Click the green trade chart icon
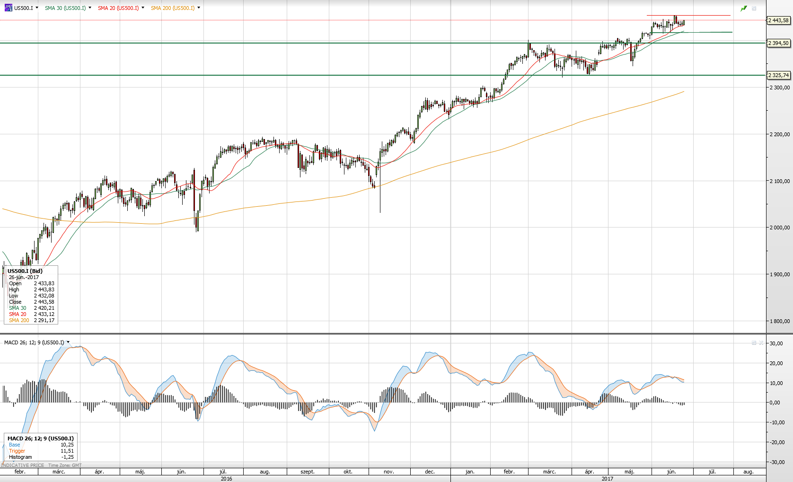 pos(744,8)
